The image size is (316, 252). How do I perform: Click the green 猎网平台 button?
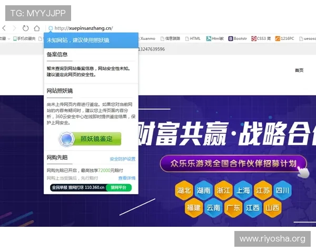[118, 187]
